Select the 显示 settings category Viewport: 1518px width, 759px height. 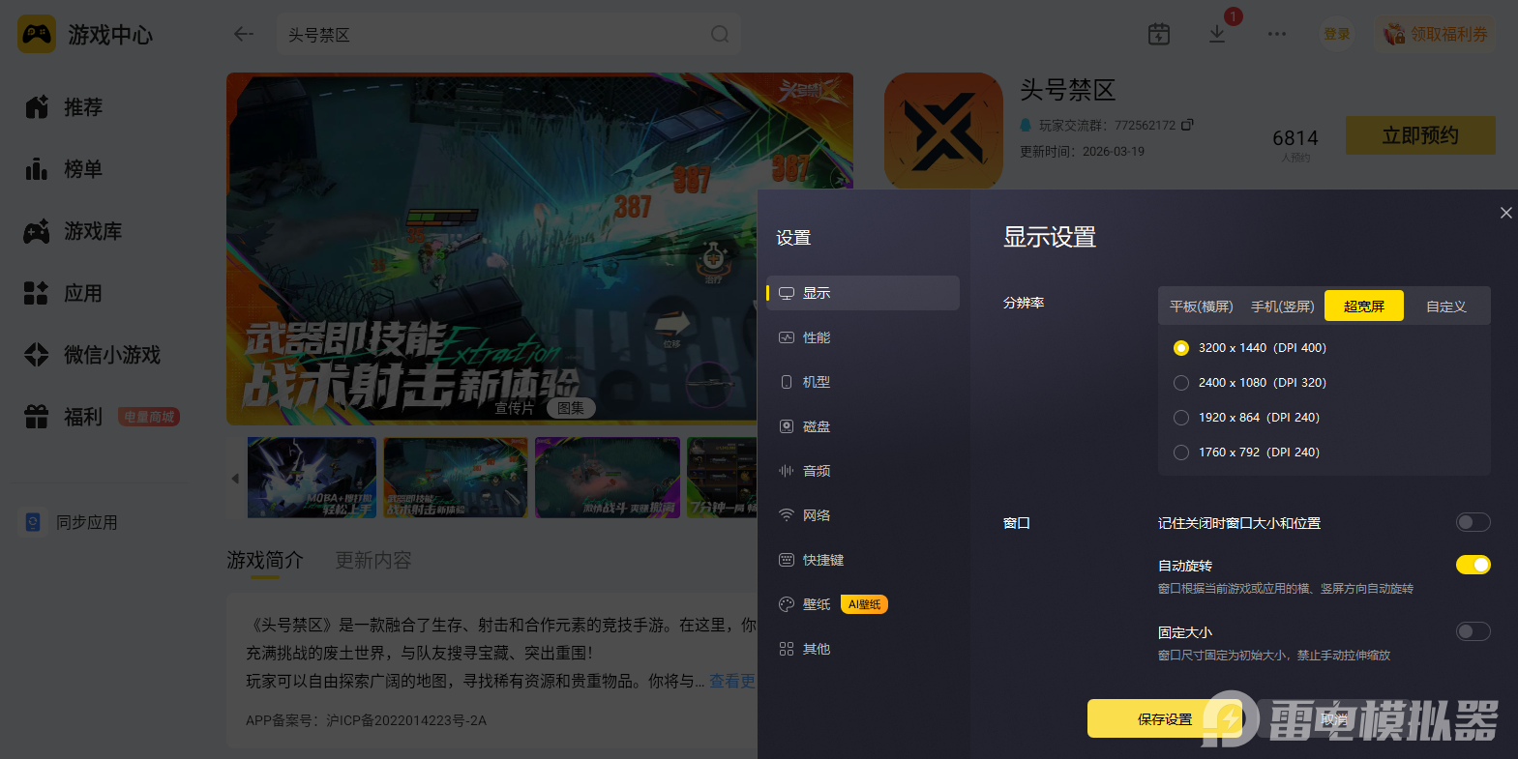863,293
